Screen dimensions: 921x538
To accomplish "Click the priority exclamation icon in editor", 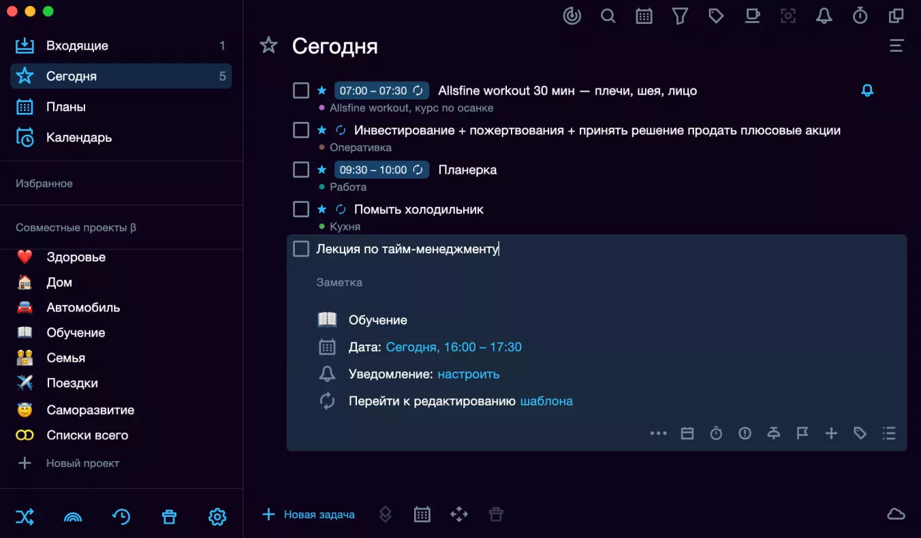I will tap(745, 433).
